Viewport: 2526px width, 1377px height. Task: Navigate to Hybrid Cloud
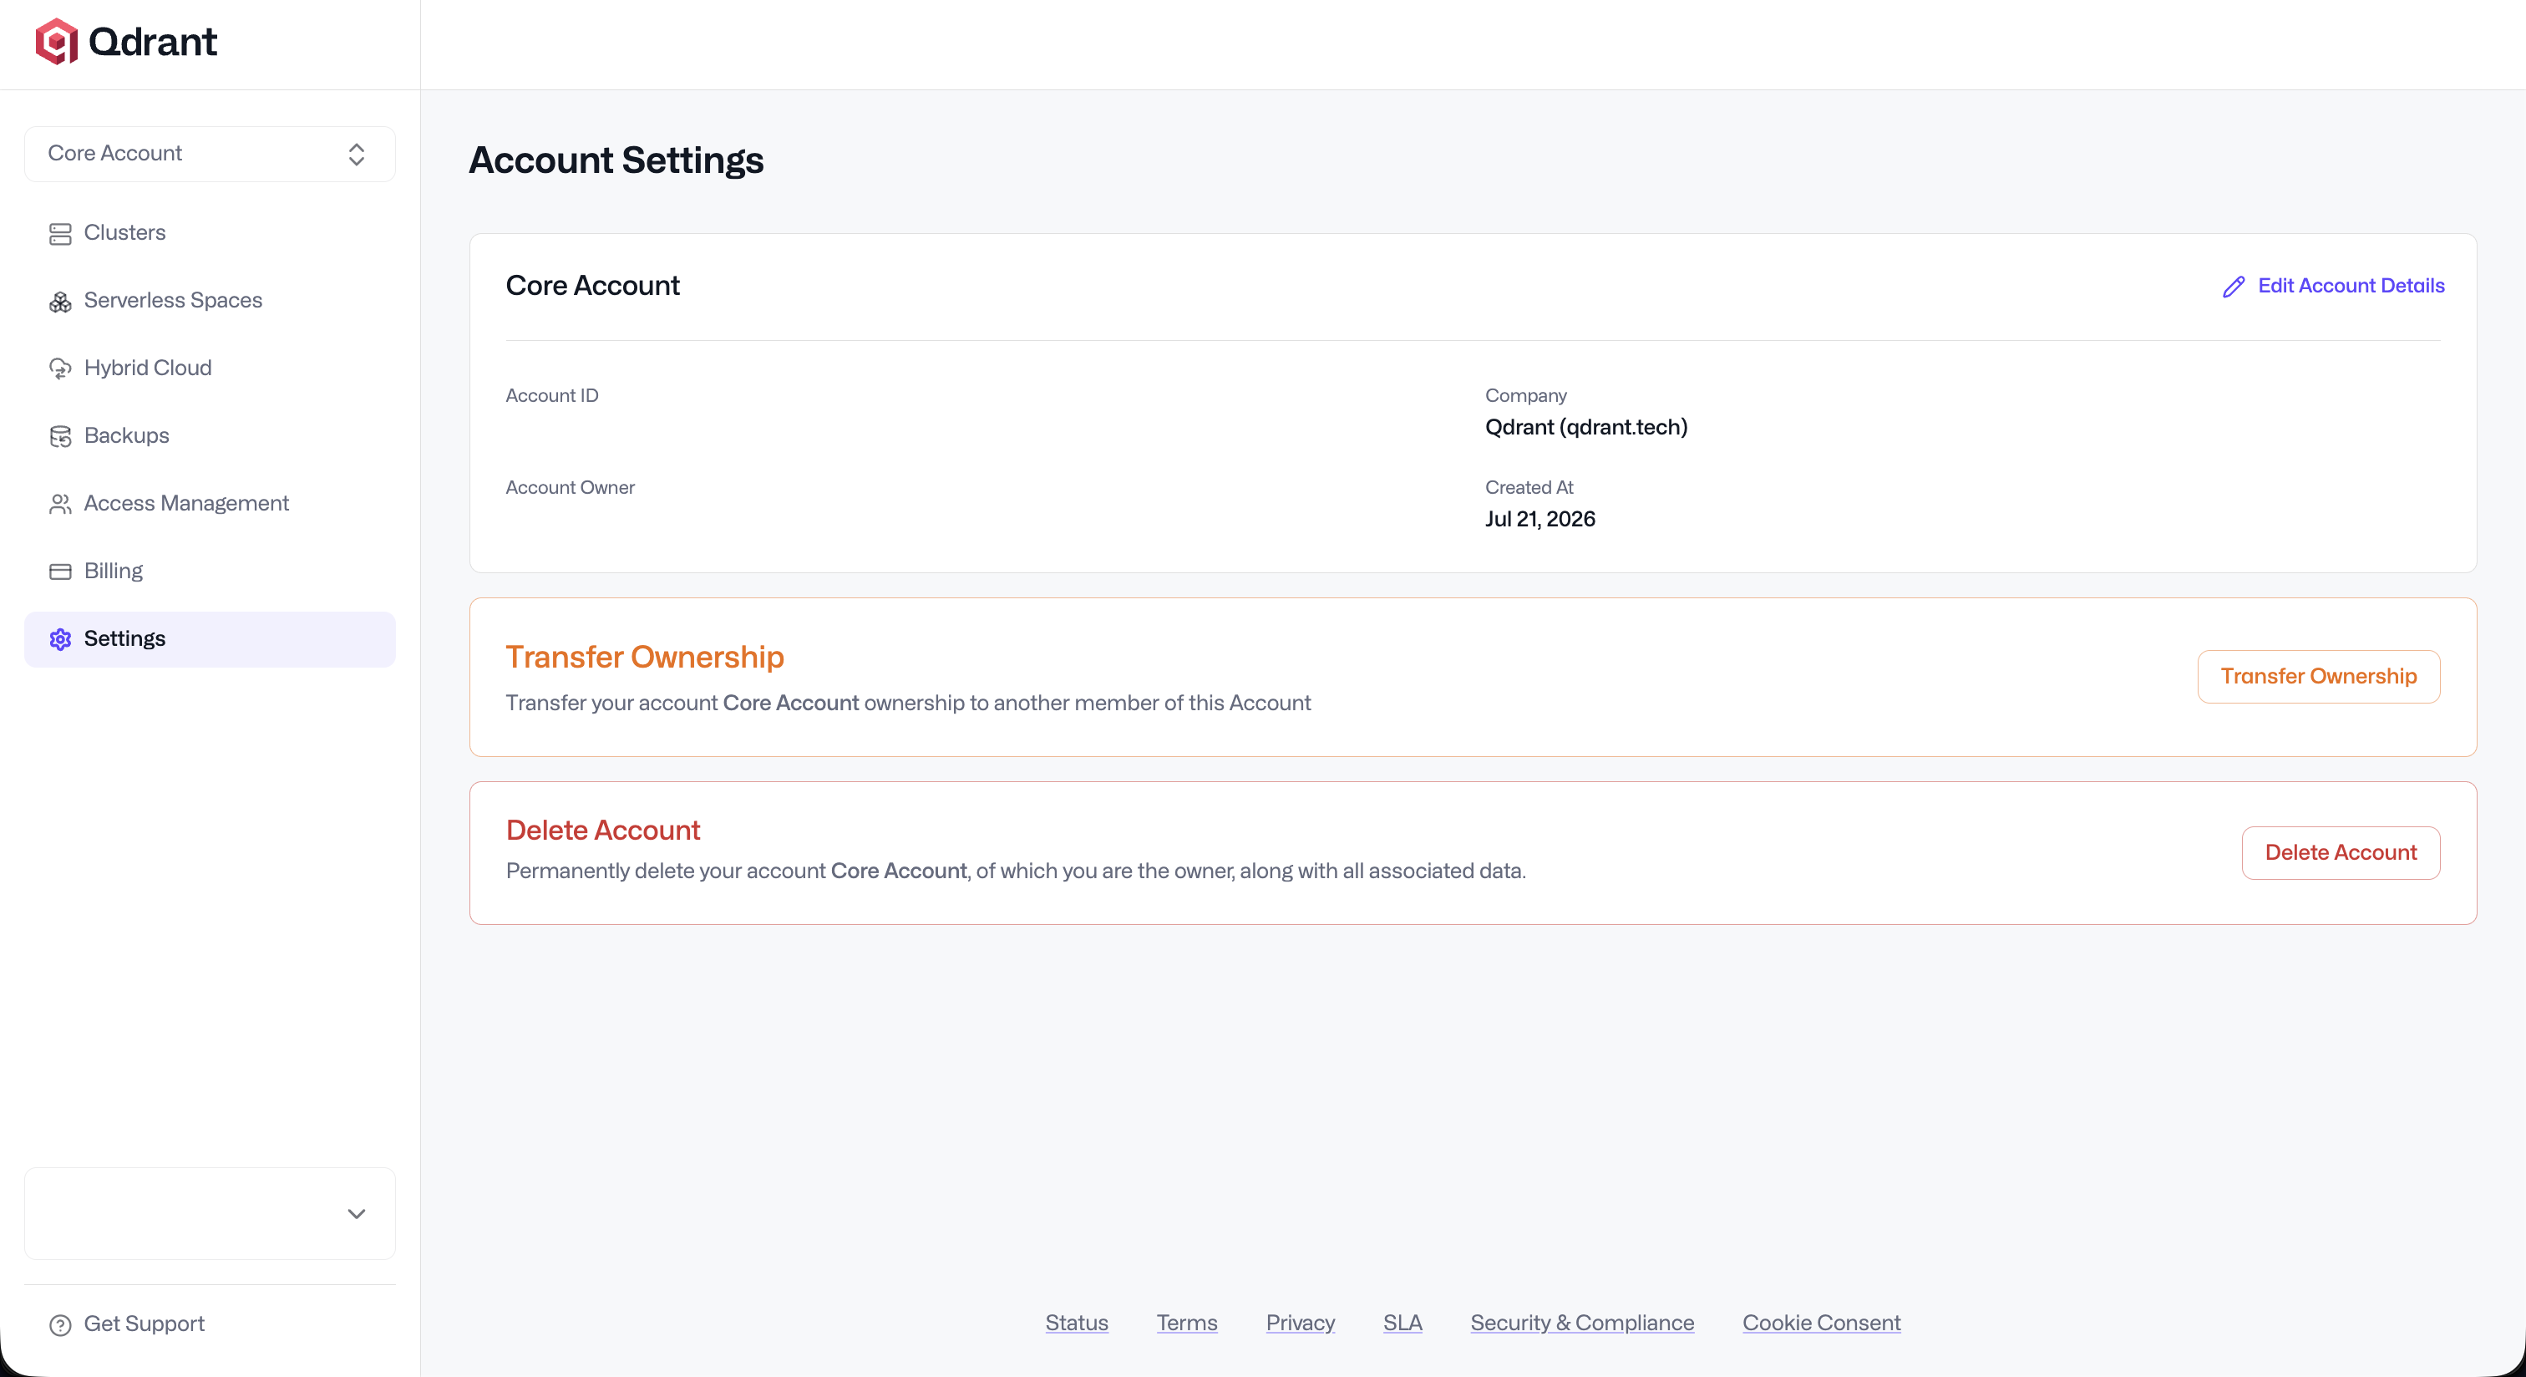click(x=210, y=368)
